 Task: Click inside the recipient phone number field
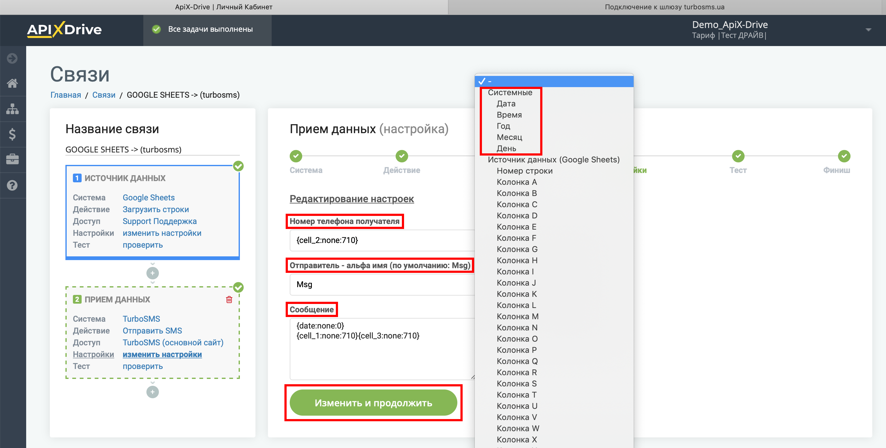[x=383, y=240]
